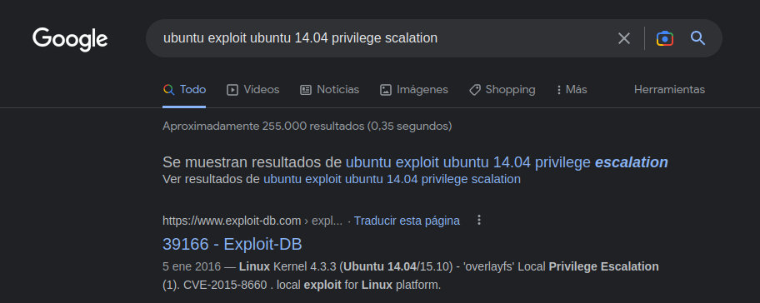Search instead for original 'scalation' query
The image size is (760, 303).
[392, 179]
